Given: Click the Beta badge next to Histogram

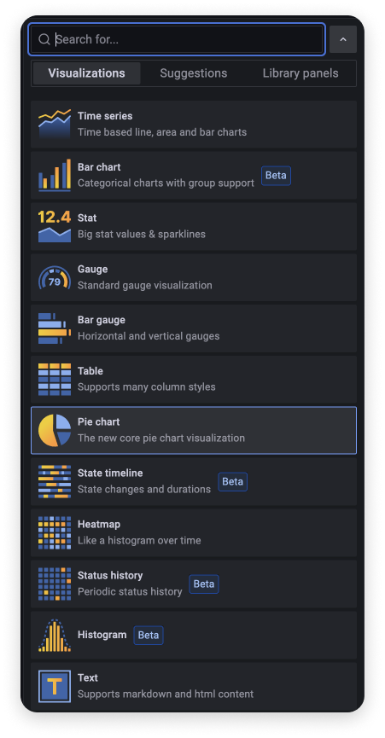Looking at the screenshot, I should 149,636.
